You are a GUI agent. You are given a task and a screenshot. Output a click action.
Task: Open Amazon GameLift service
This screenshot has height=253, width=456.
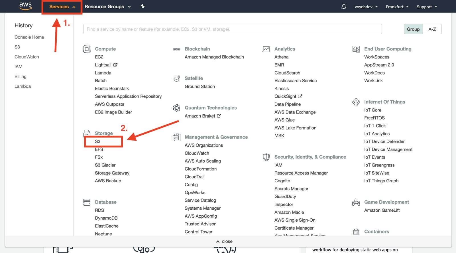[382, 210]
